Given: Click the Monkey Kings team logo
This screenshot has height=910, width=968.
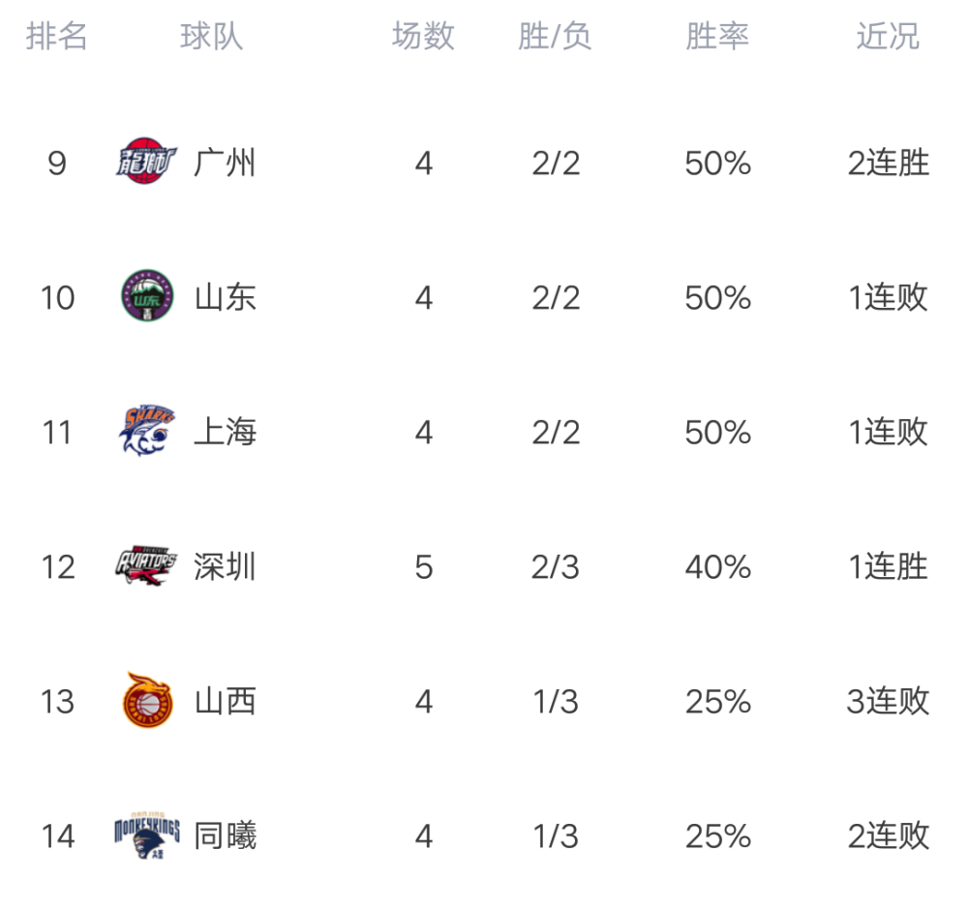Looking at the screenshot, I should coord(146,834).
